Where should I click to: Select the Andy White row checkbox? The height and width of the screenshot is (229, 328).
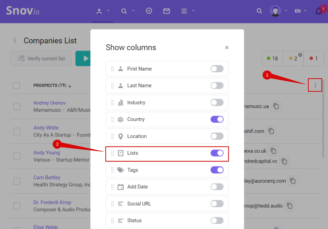coord(16,131)
